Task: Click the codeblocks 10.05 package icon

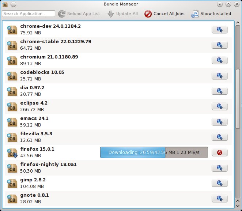Action: (12, 76)
